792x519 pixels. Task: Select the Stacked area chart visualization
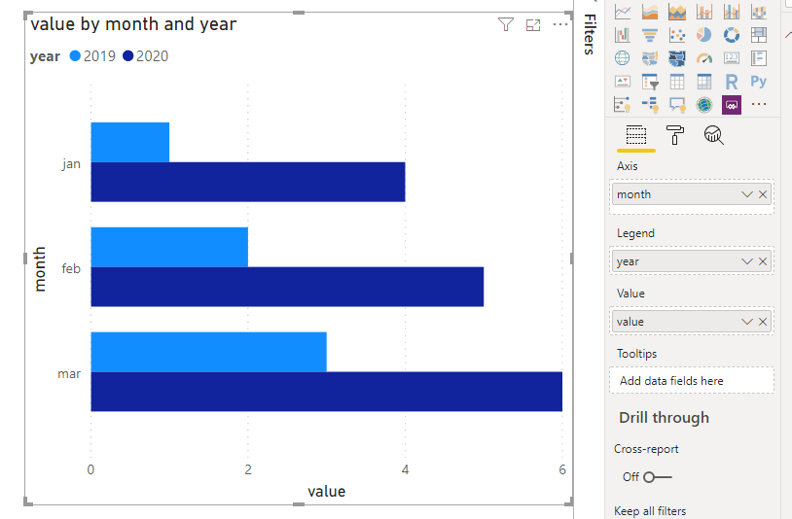click(677, 11)
